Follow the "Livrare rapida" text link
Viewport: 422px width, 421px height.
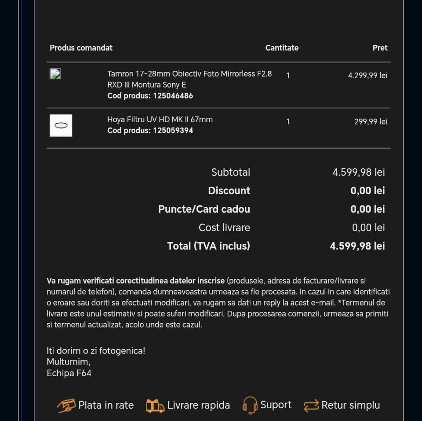198,405
